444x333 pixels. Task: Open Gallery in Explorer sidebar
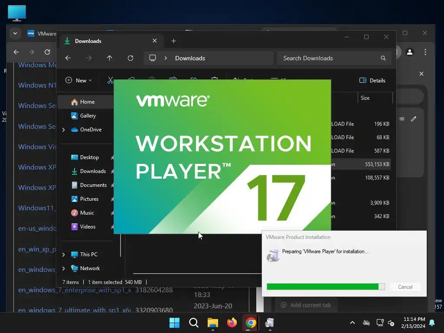coord(88,115)
